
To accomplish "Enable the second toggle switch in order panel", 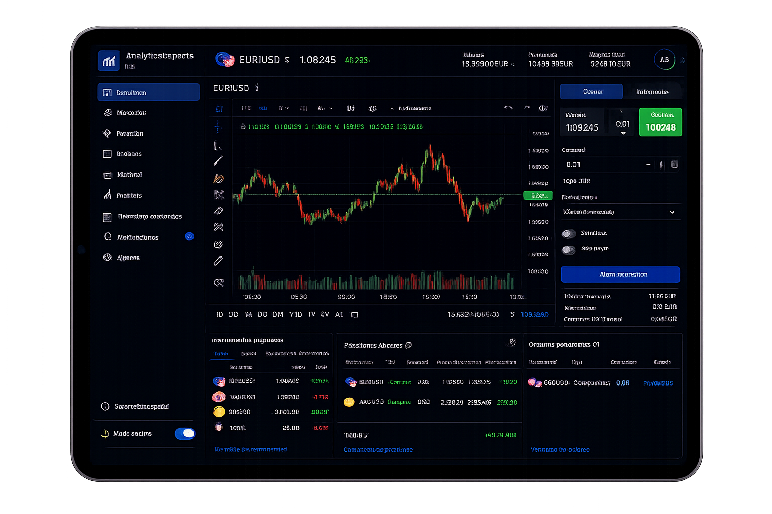I will pos(569,250).
